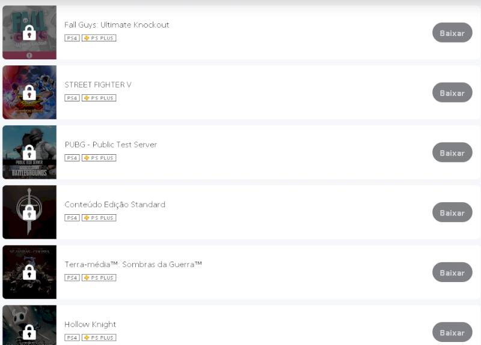Click the lock icon on Fall Guys thumbnail
This screenshot has height=345, width=481.
[x=29, y=32]
